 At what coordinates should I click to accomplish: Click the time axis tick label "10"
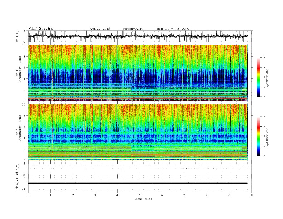coord(251,195)
